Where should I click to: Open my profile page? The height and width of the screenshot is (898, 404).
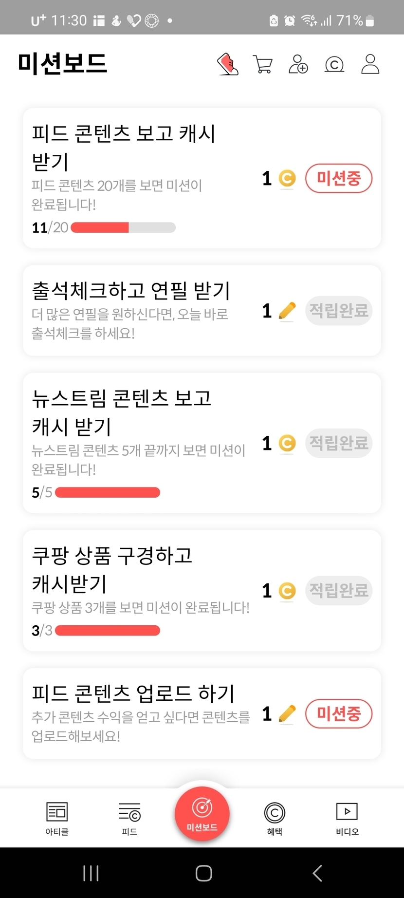(x=370, y=64)
